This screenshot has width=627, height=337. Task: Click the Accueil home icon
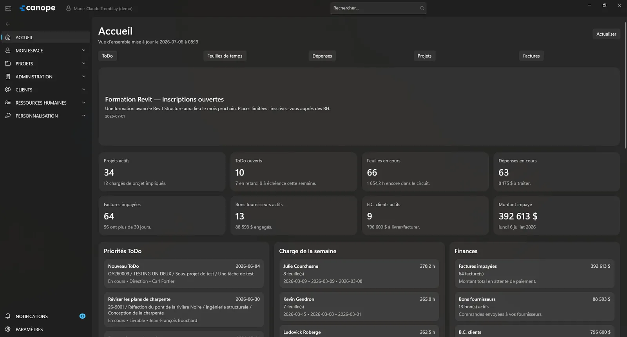8,37
